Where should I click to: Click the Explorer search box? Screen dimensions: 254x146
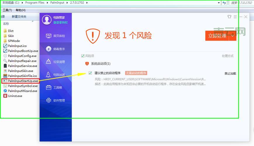pyautogui.click(x=241, y=3)
